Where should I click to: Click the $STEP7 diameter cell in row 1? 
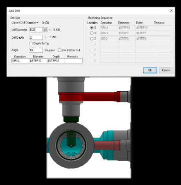point(127,33)
